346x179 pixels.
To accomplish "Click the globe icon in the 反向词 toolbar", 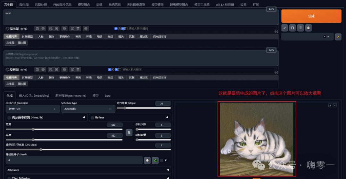I will pos(37,70).
